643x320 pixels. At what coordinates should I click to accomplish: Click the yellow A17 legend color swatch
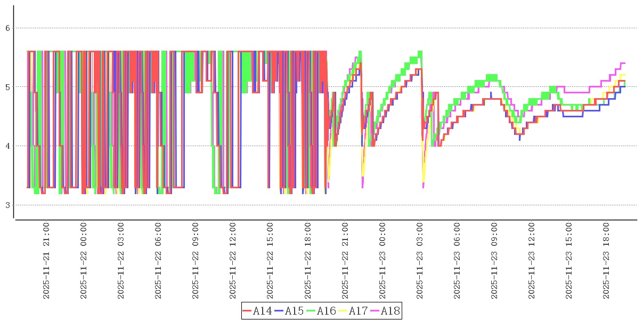(343, 311)
